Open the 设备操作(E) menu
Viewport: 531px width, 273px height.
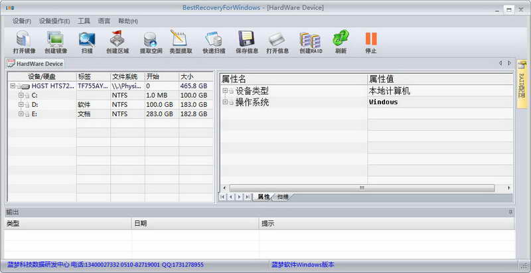click(x=54, y=21)
